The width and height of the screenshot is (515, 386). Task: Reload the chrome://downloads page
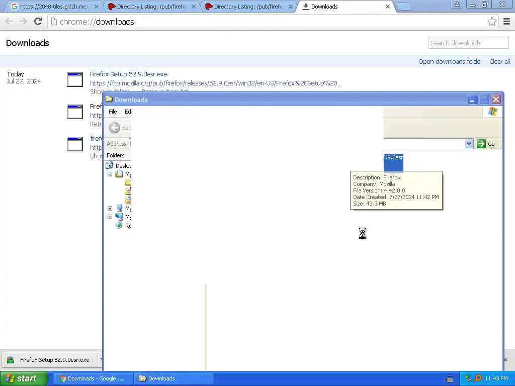coord(38,22)
